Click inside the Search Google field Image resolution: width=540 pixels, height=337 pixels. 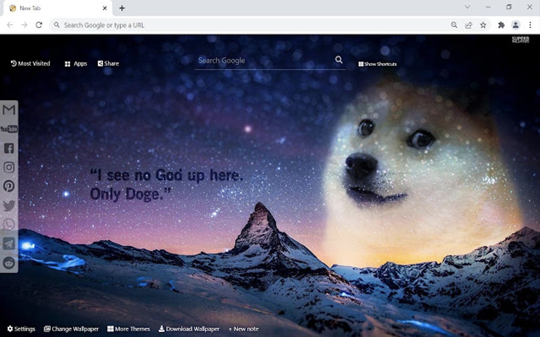pyautogui.click(x=254, y=60)
